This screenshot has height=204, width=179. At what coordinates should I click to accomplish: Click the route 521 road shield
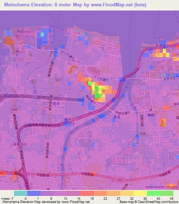58,80
